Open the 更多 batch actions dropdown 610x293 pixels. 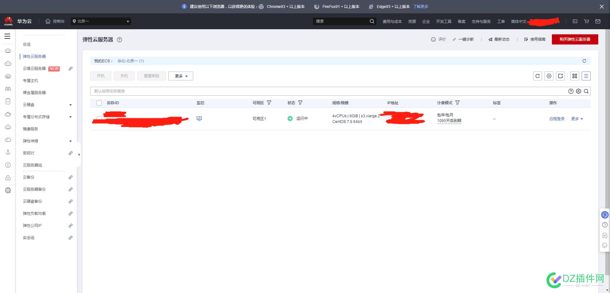click(x=181, y=76)
